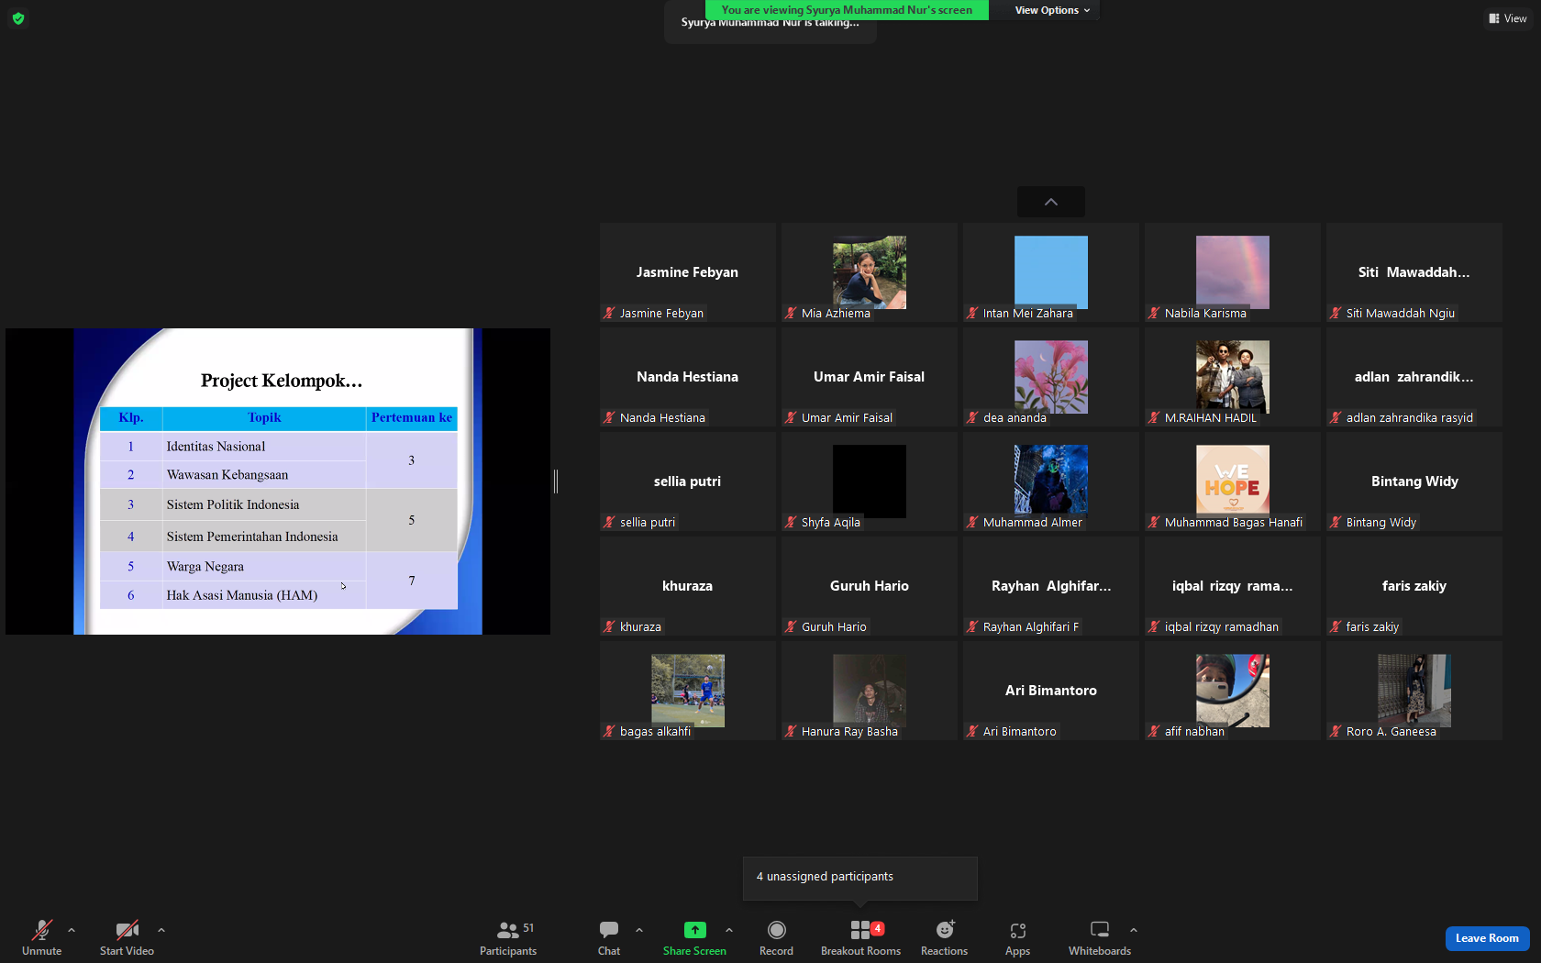This screenshot has height=963, width=1541.
Task: Open the Whiteboards icon
Action: pyautogui.click(x=1100, y=930)
